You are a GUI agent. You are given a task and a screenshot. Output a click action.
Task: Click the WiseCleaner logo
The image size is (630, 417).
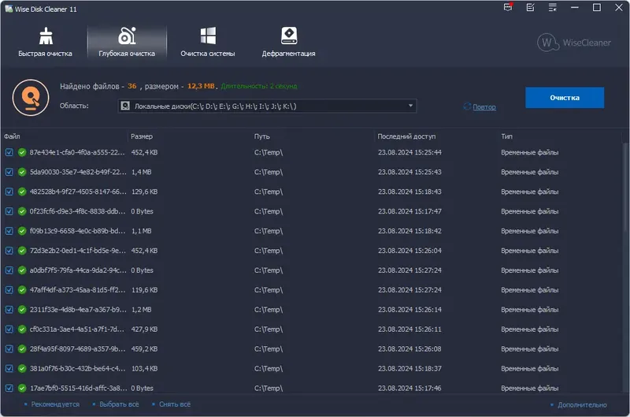tap(574, 43)
